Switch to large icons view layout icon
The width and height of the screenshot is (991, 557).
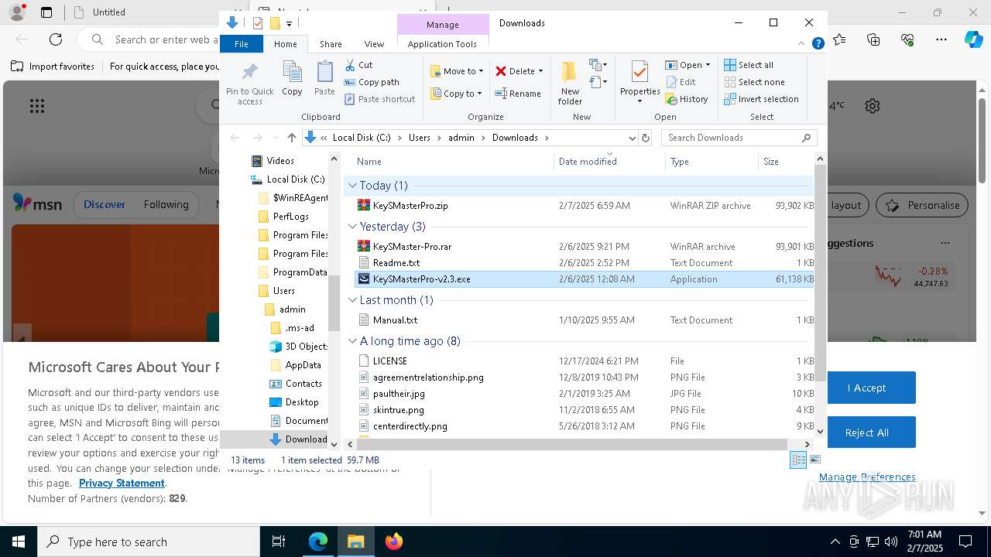(x=814, y=460)
